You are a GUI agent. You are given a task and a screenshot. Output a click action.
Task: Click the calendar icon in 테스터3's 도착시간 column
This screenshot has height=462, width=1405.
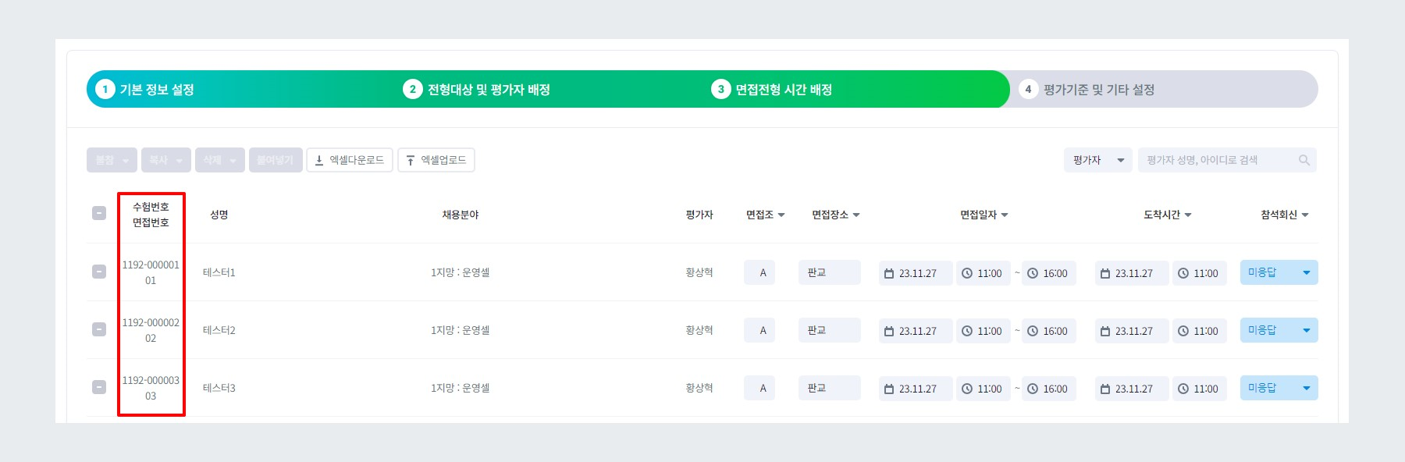pos(1104,388)
